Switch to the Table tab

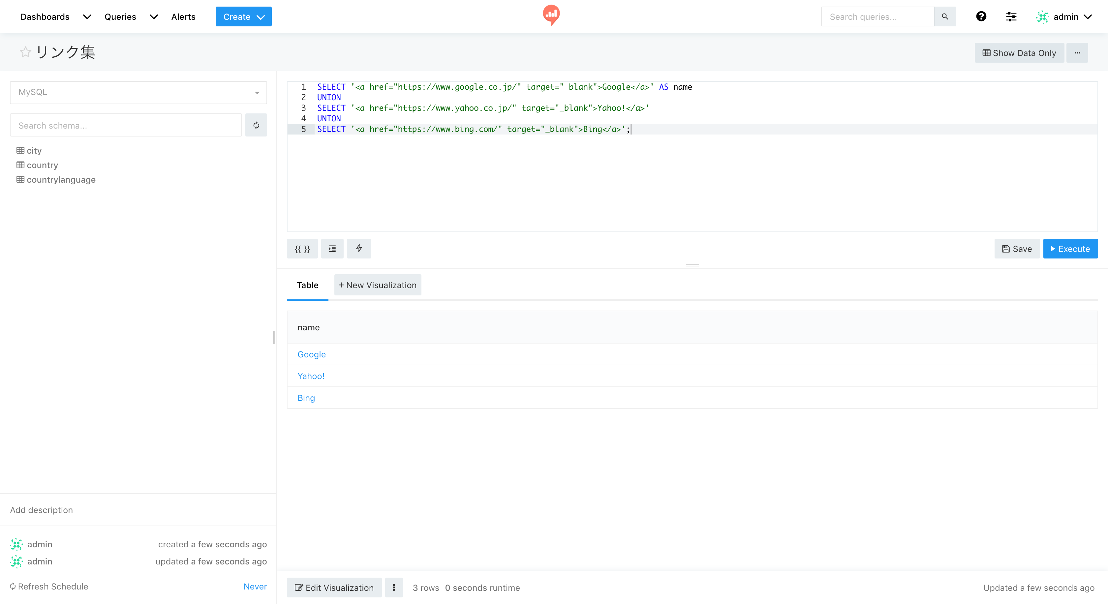click(307, 285)
